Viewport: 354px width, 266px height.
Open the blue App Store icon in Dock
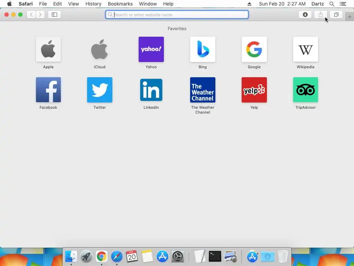coord(162,256)
